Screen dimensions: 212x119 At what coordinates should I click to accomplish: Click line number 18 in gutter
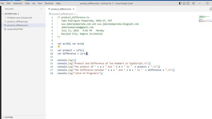[52, 73]
